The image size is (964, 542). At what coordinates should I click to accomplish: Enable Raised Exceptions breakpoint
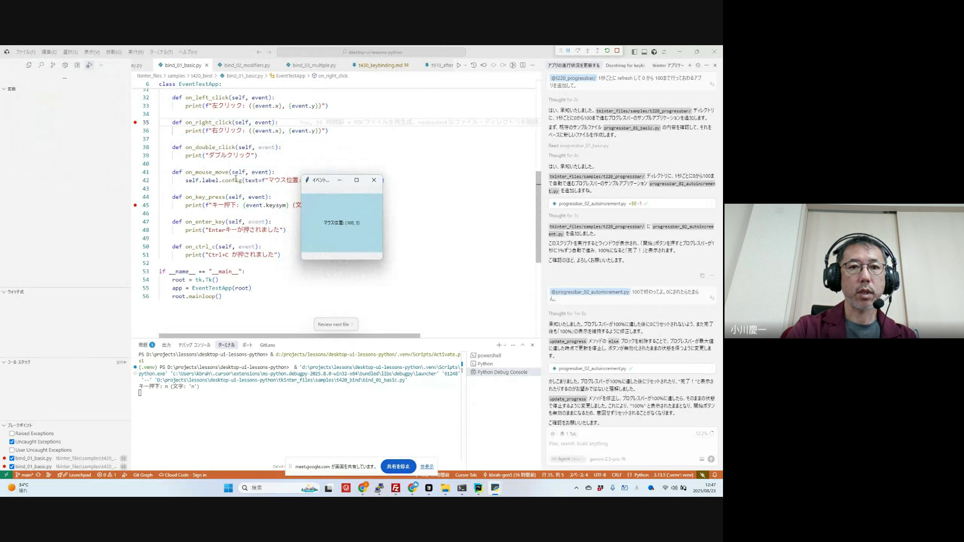point(12,434)
